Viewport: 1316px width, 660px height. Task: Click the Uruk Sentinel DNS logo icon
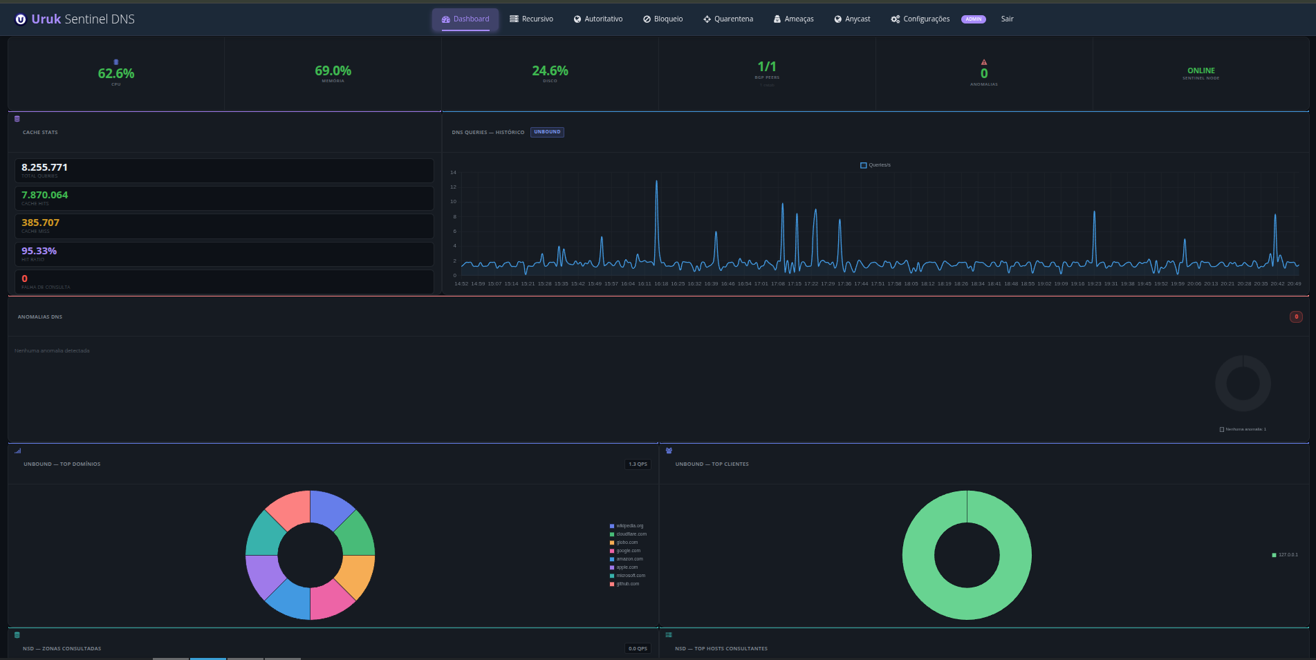pyautogui.click(x=21, y=19)
